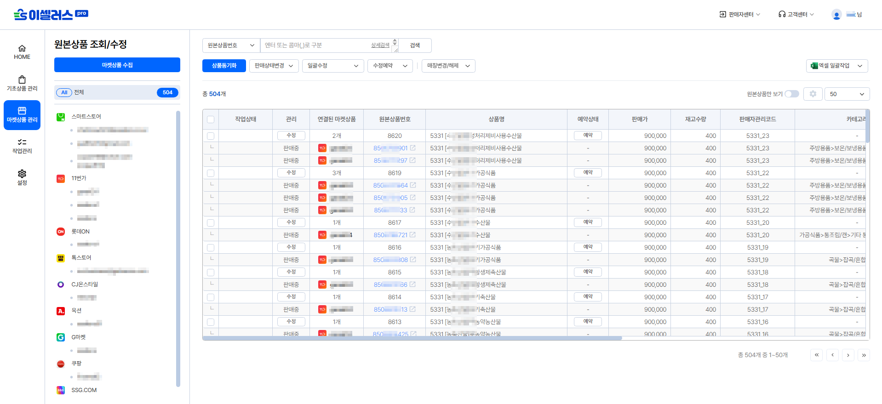This screenshot has height=404, width=882.
Task: Select CJ온스타일 in market list
Action: [85, 285]
